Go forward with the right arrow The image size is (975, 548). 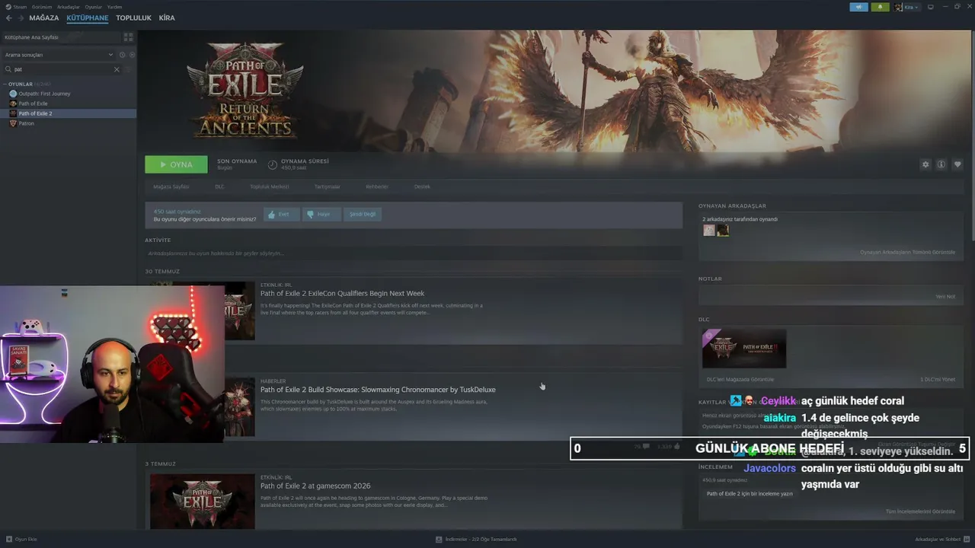click(x=20, y=18)
